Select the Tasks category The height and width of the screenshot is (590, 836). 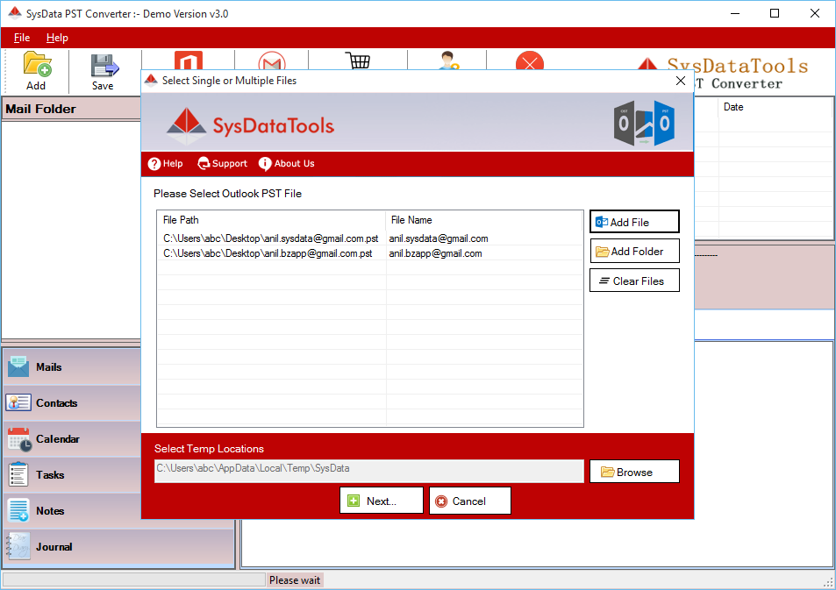point(72,475)
